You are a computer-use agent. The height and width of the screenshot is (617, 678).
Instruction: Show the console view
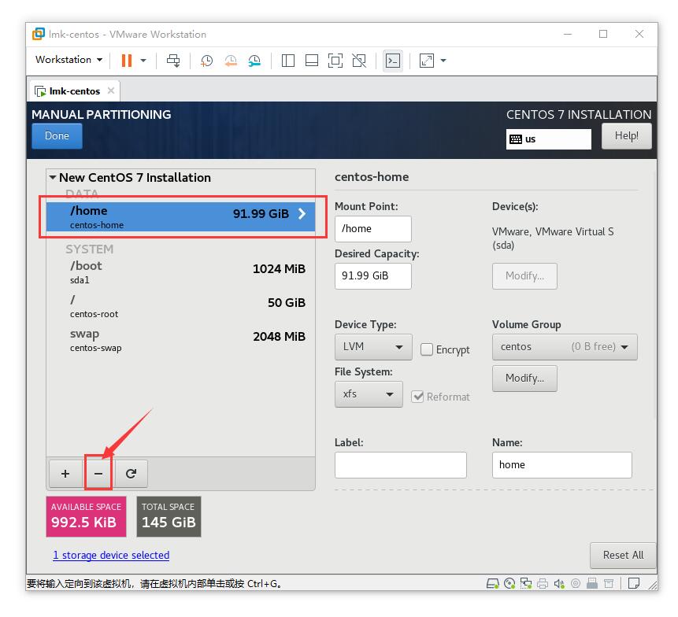click(393, 61)
